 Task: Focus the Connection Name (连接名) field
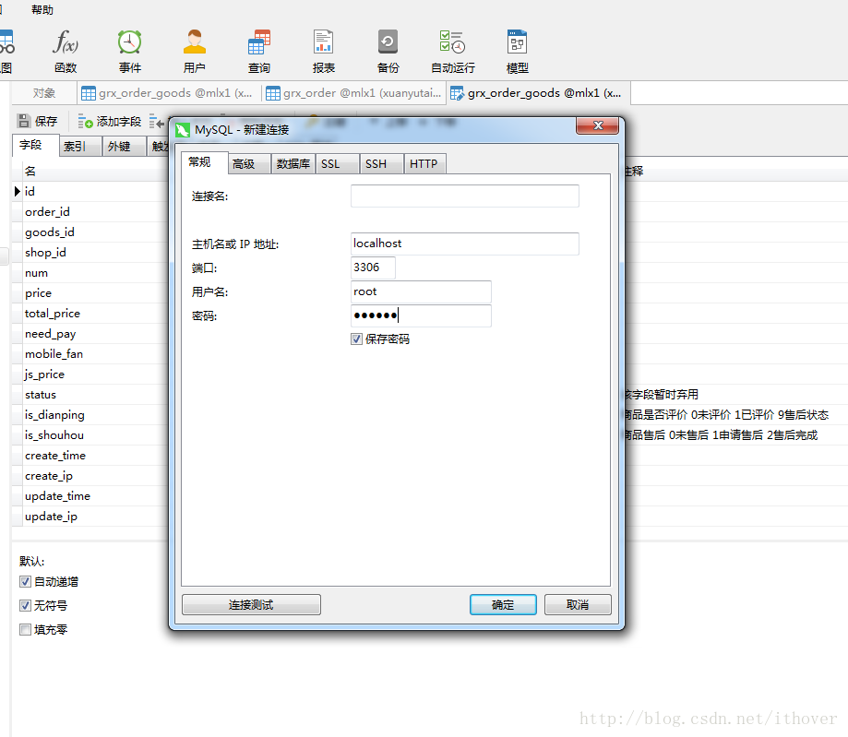tap(464, 196)
